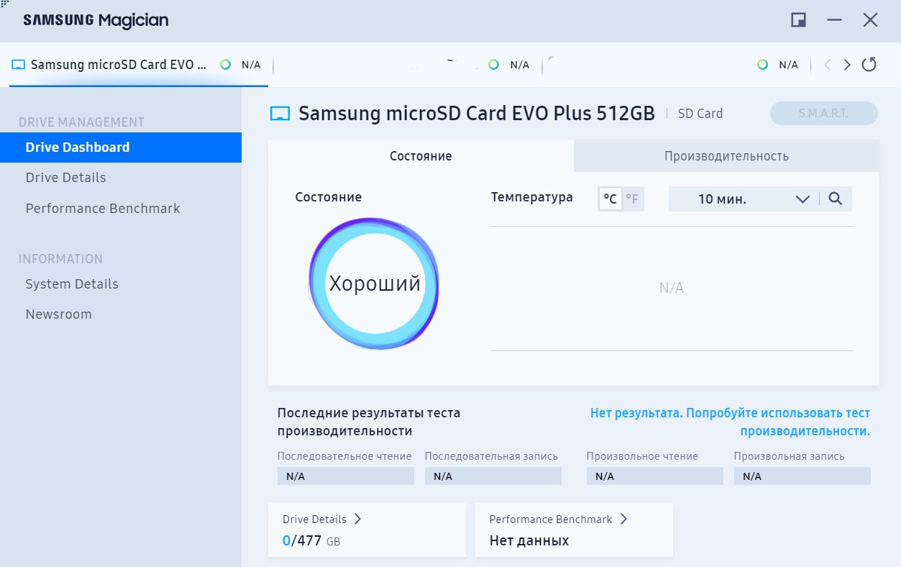Click the status circle of the third drive tab

[762, 65]
